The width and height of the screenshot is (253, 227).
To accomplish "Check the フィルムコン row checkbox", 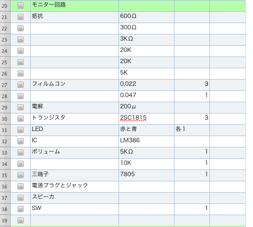I will tap(21, 85).
